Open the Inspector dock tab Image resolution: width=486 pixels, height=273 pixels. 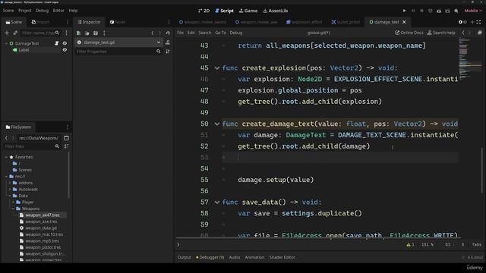pos(89,22)
